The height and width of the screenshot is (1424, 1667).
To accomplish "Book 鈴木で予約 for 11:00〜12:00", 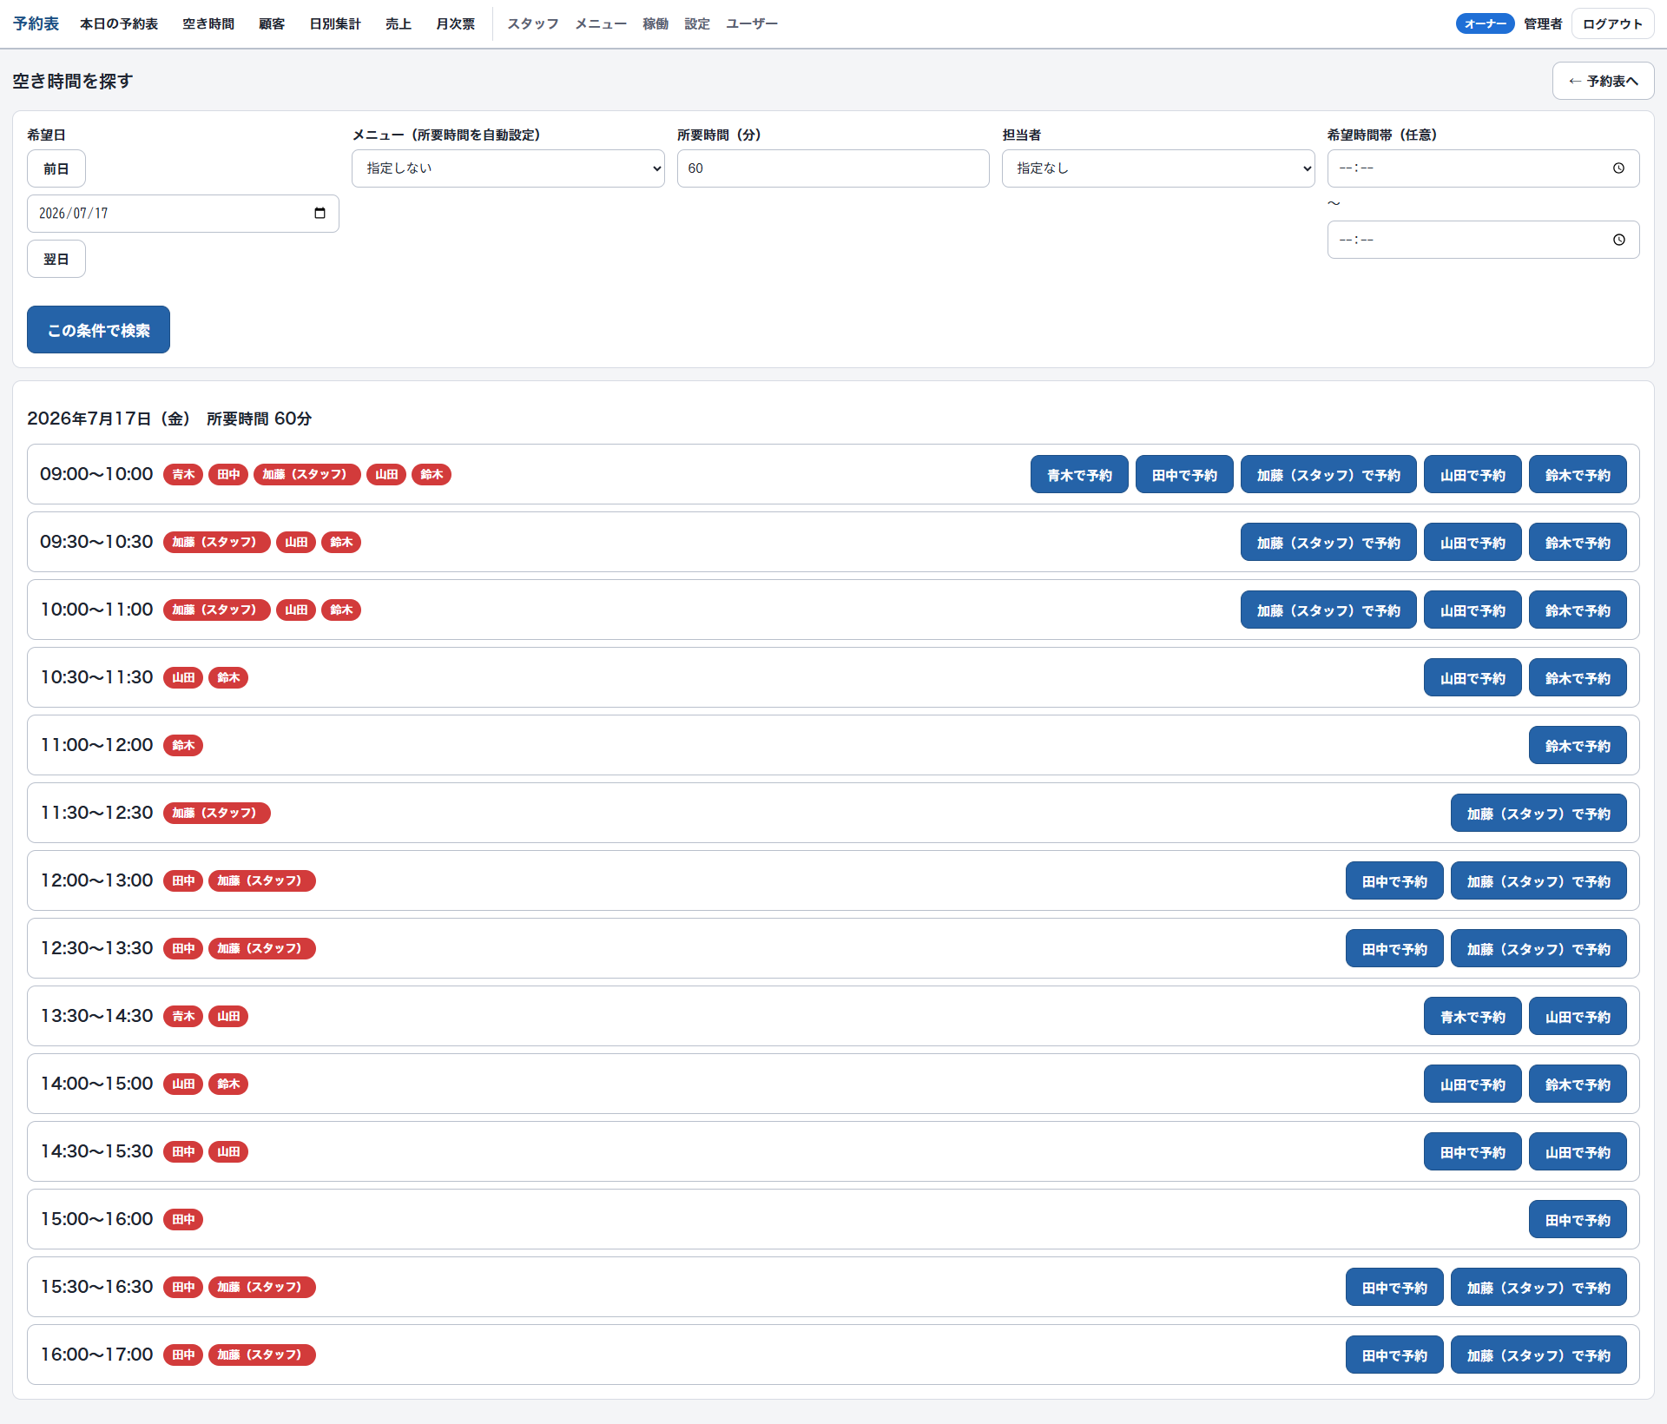I will pyautogui.click(x=1578, y=745).
